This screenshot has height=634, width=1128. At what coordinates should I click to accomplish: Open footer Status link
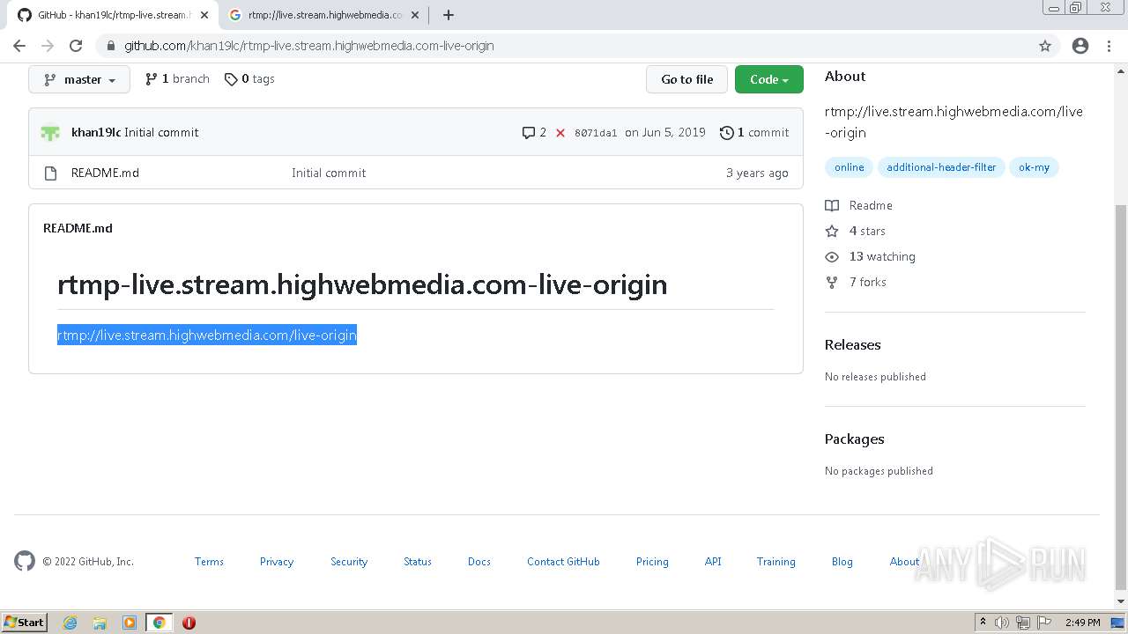click(x=418, y=562)
